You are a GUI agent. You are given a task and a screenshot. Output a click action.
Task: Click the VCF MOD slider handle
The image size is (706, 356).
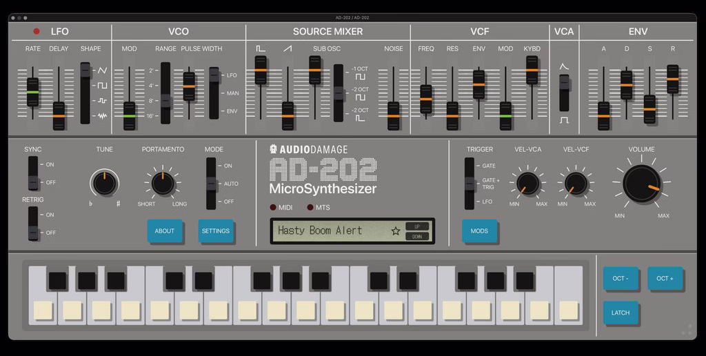[x=505, y=116]
